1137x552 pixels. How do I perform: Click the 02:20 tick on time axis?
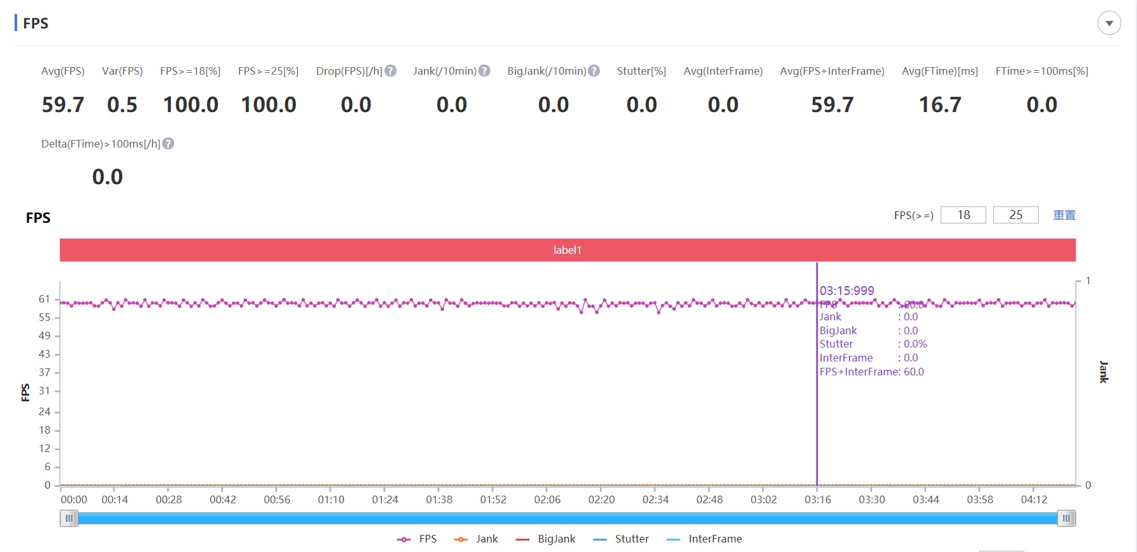click(x=601, y=499)
